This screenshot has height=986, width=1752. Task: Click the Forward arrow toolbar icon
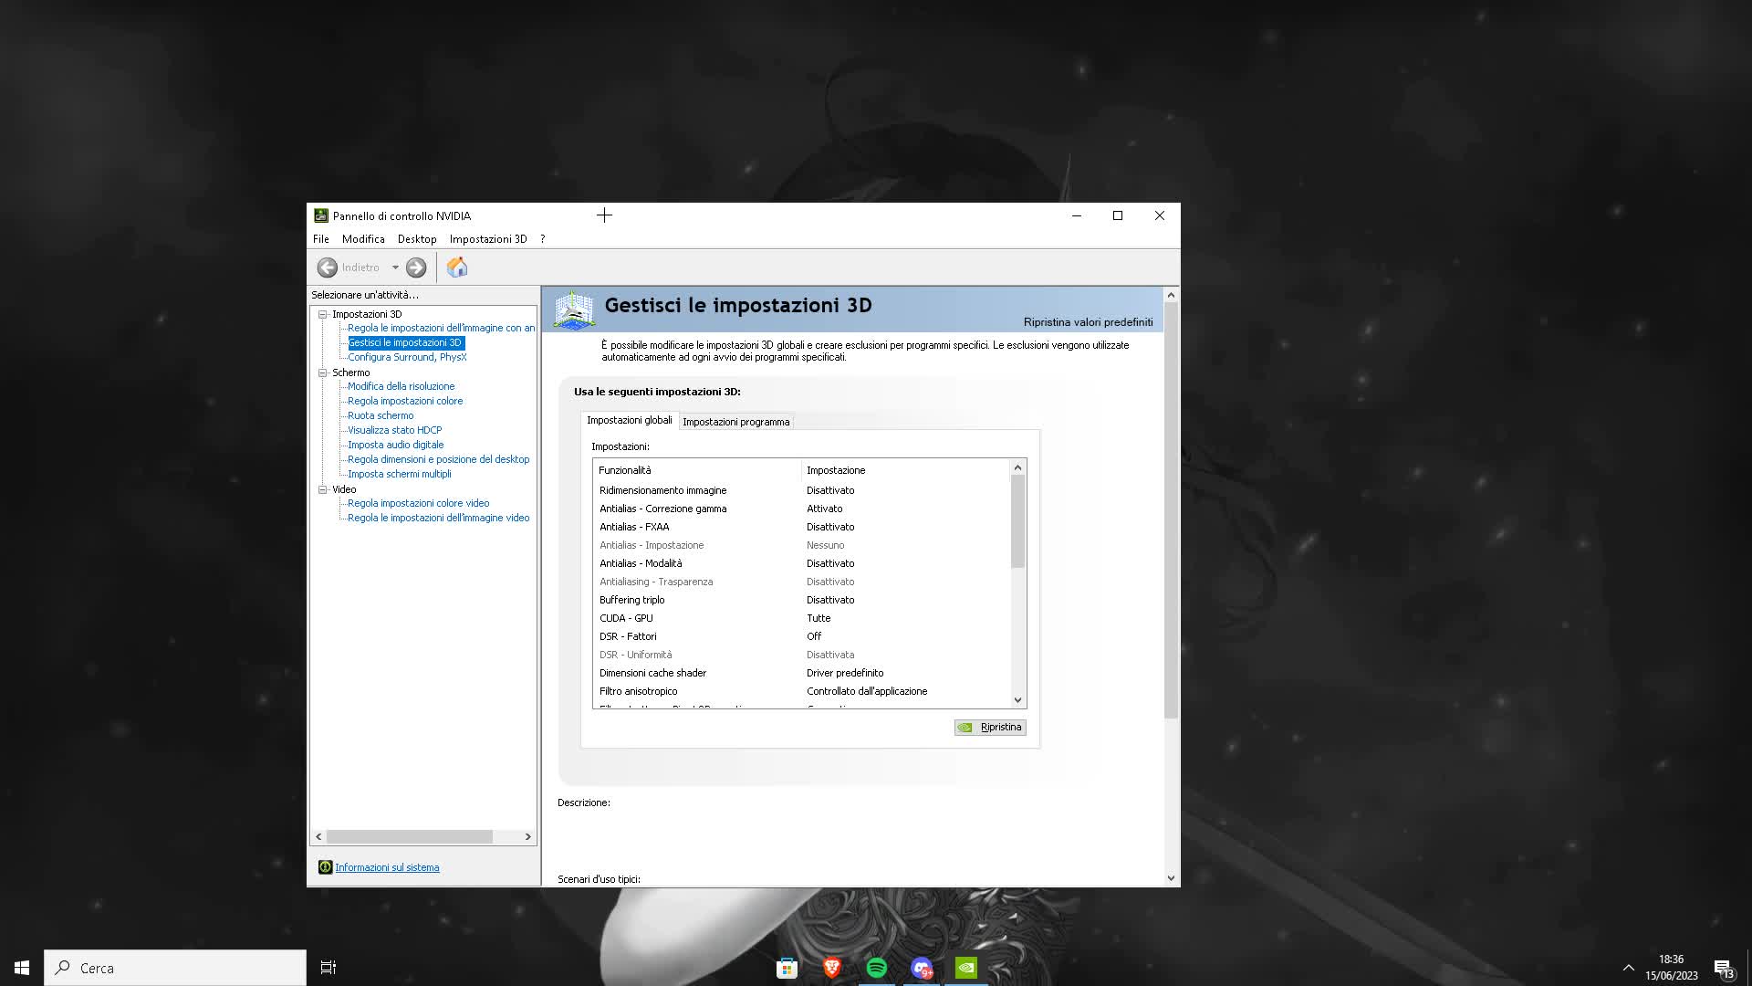click(416, 267)
